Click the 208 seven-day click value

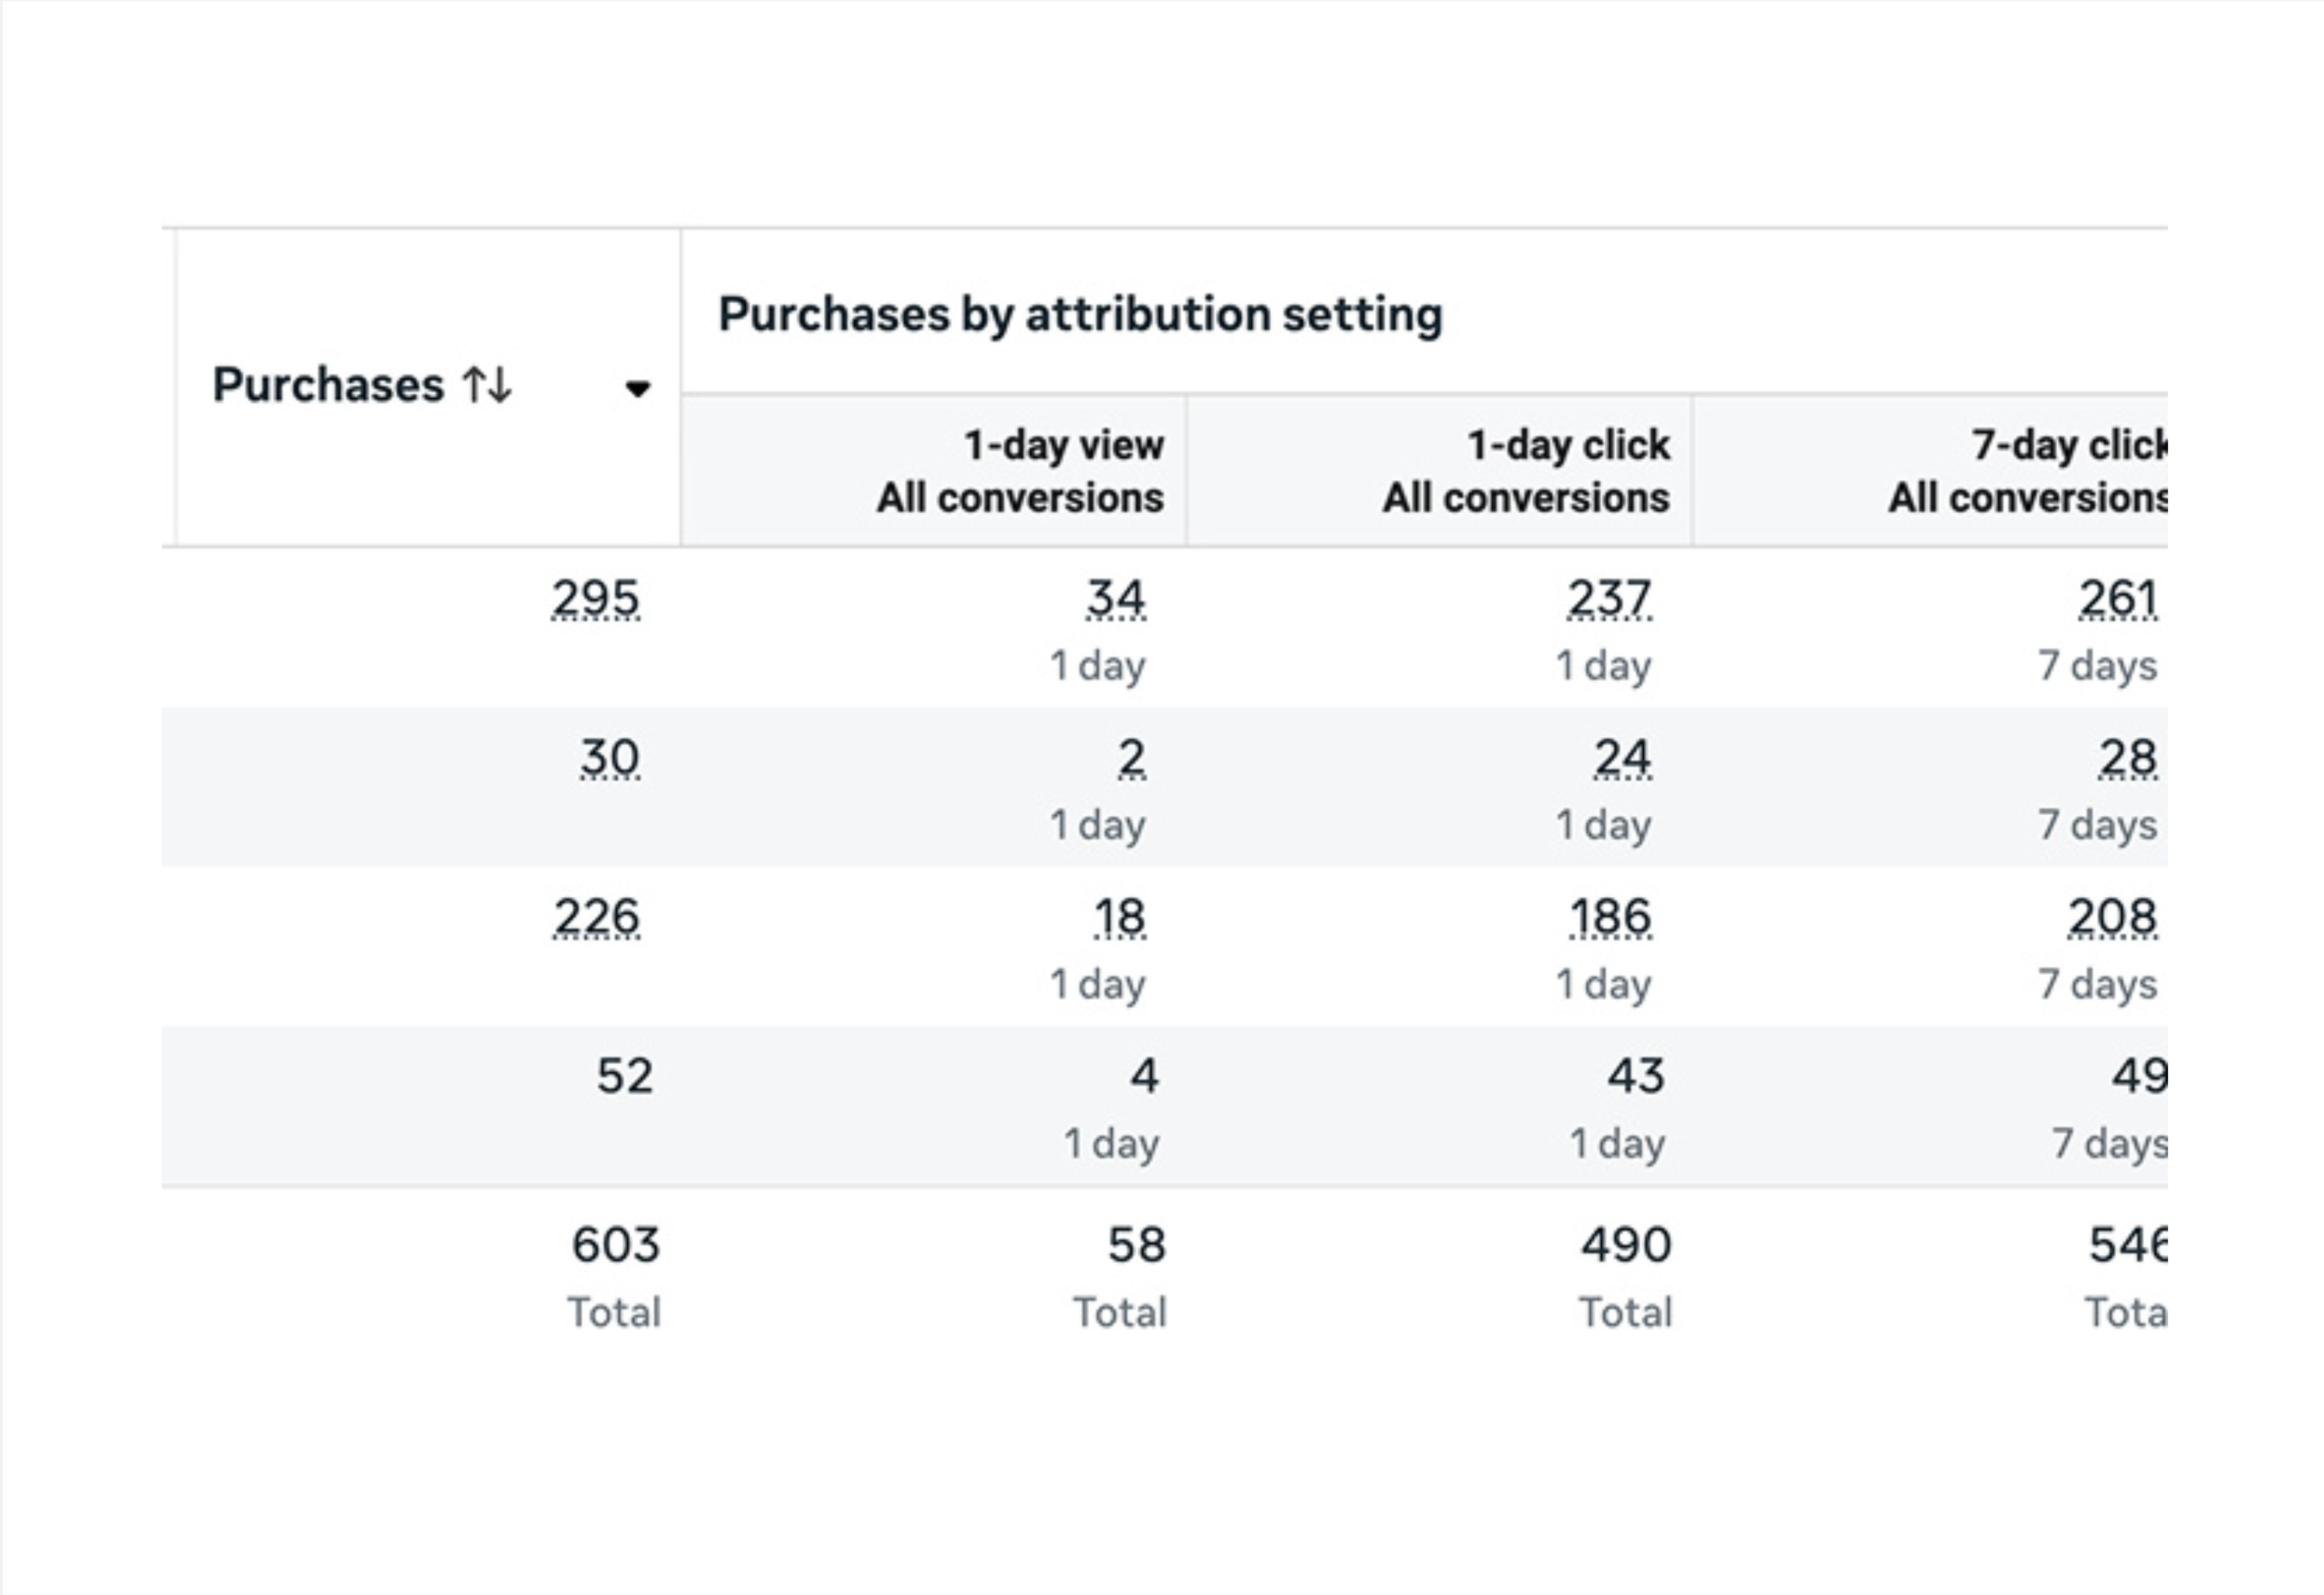point(2112,916)
